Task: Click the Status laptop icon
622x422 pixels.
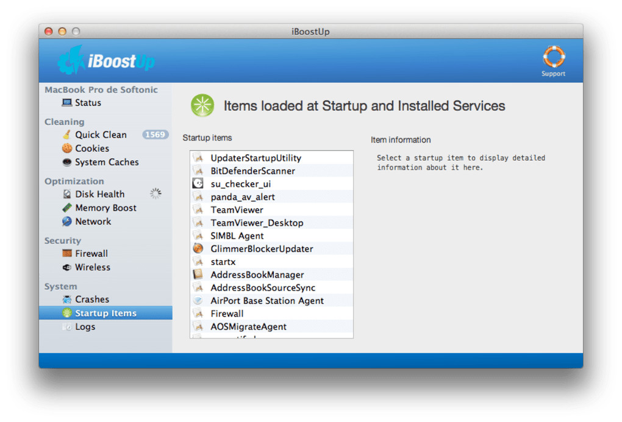Action: [66, 103]
